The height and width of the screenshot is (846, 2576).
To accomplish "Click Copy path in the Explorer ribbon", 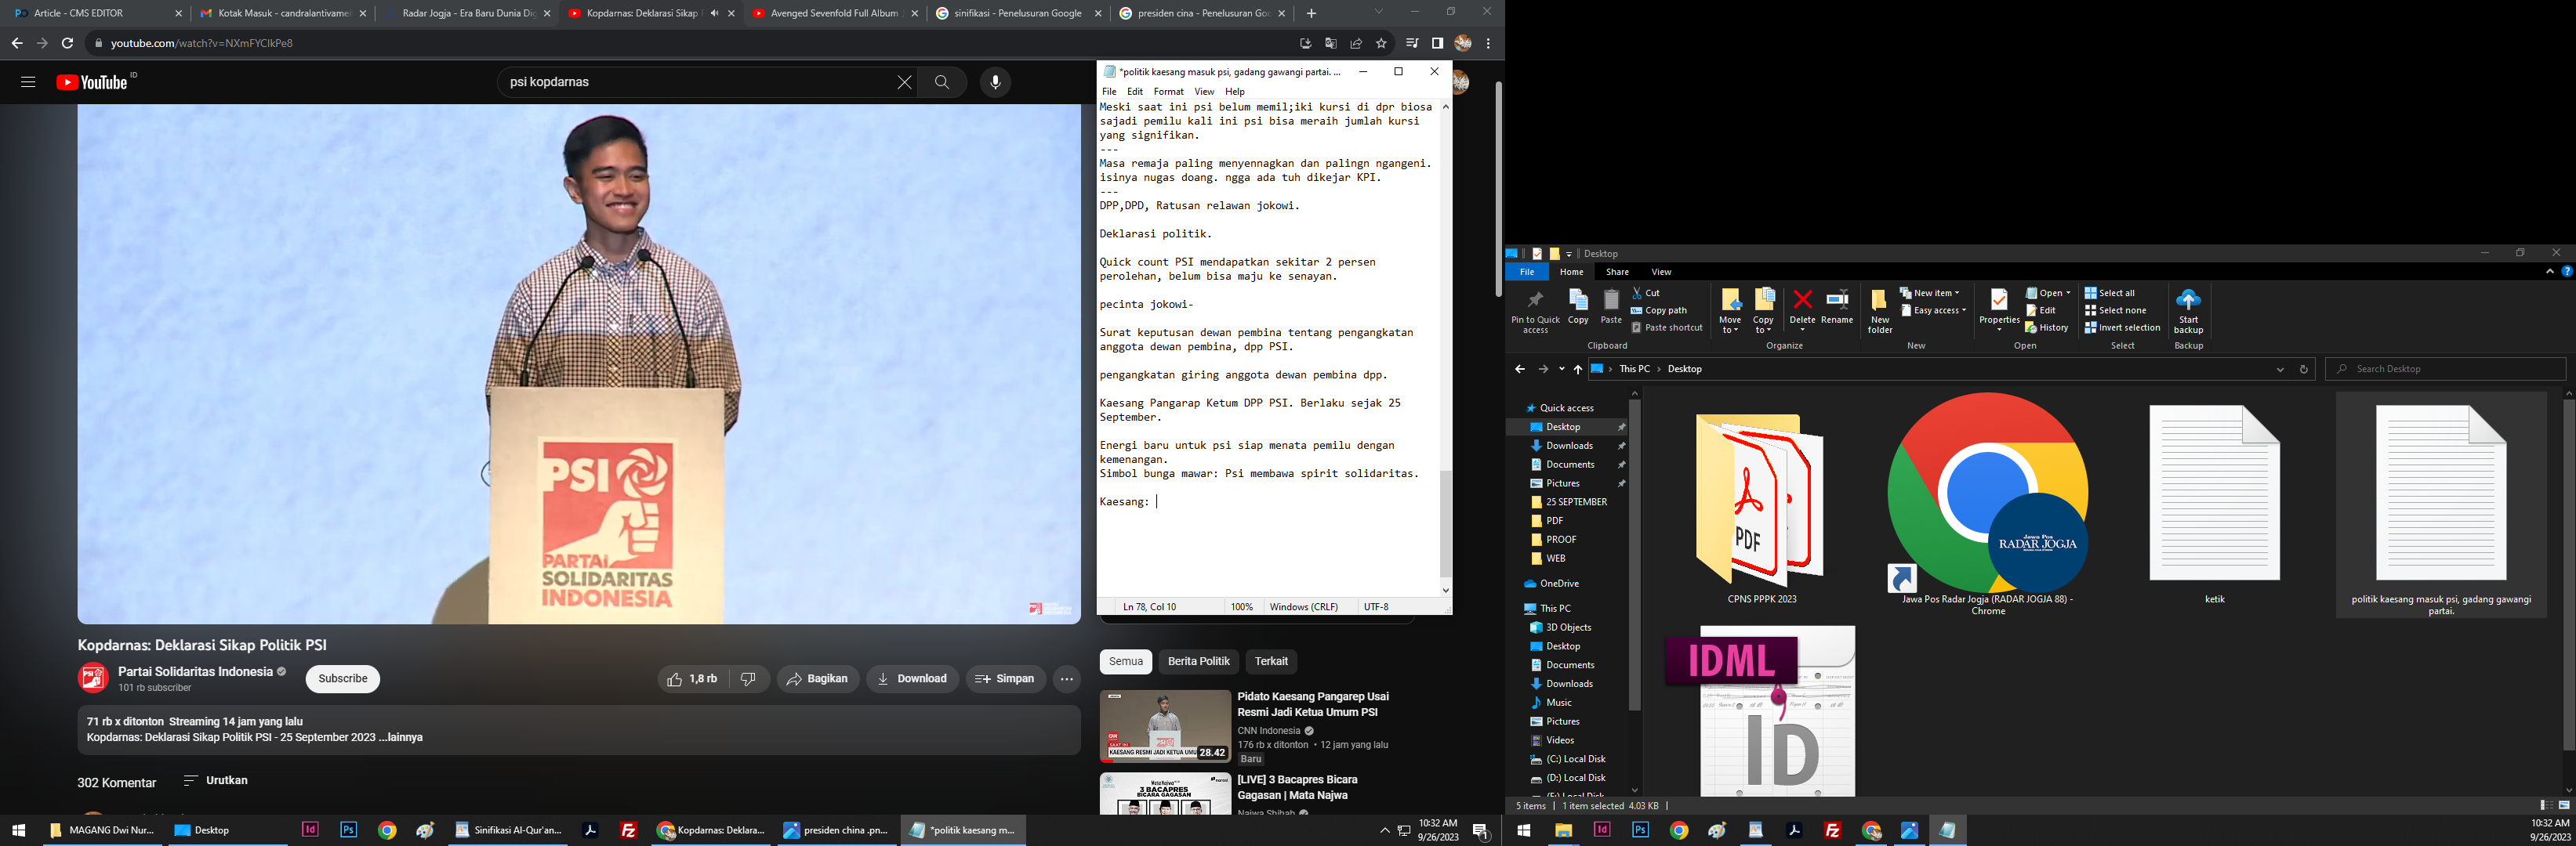I will (1659, 309).
